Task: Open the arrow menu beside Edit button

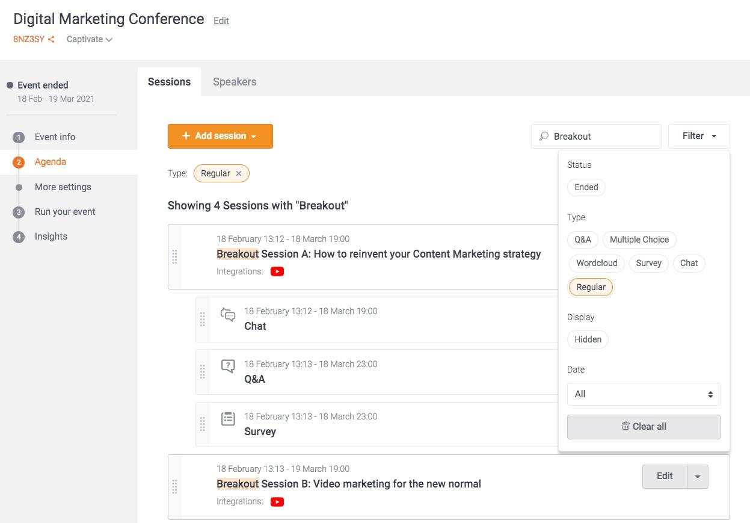Action: (x=698, y=477)
